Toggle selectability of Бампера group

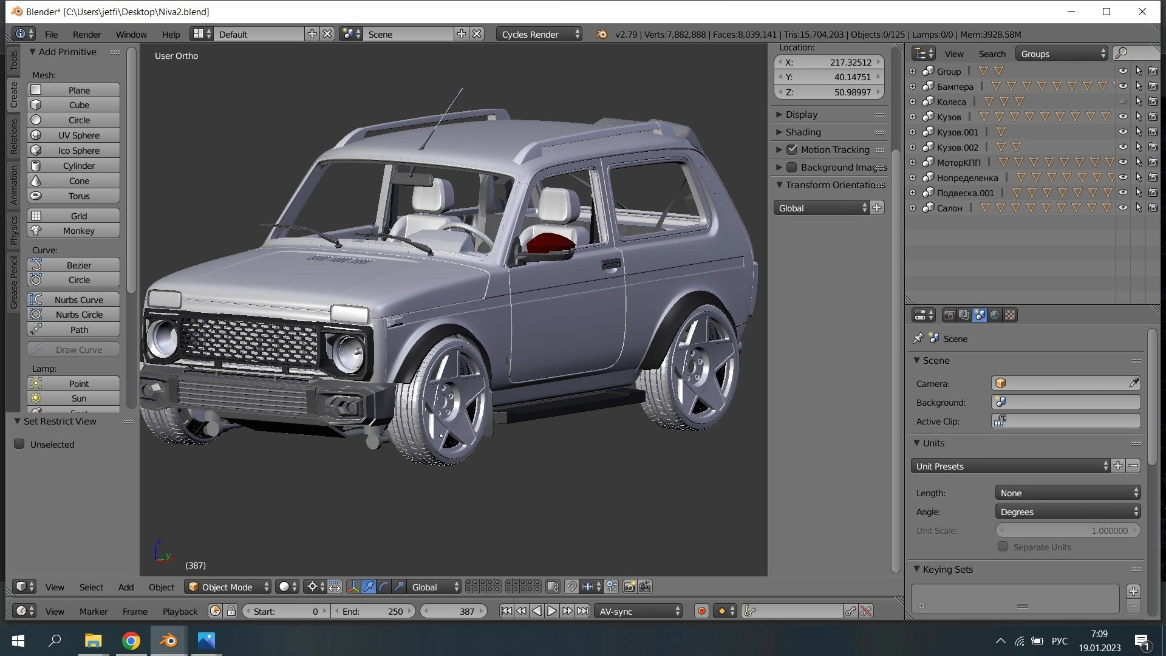tap(1139, 86)
